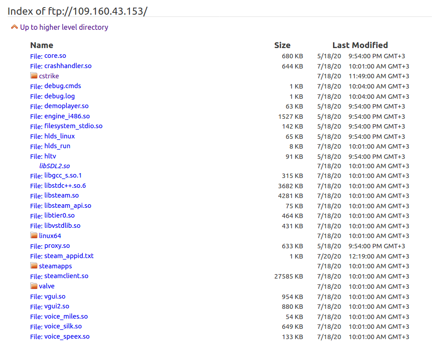Click the Size column header
The width and height of the screenshot is (439, 356).
[282, 45]
